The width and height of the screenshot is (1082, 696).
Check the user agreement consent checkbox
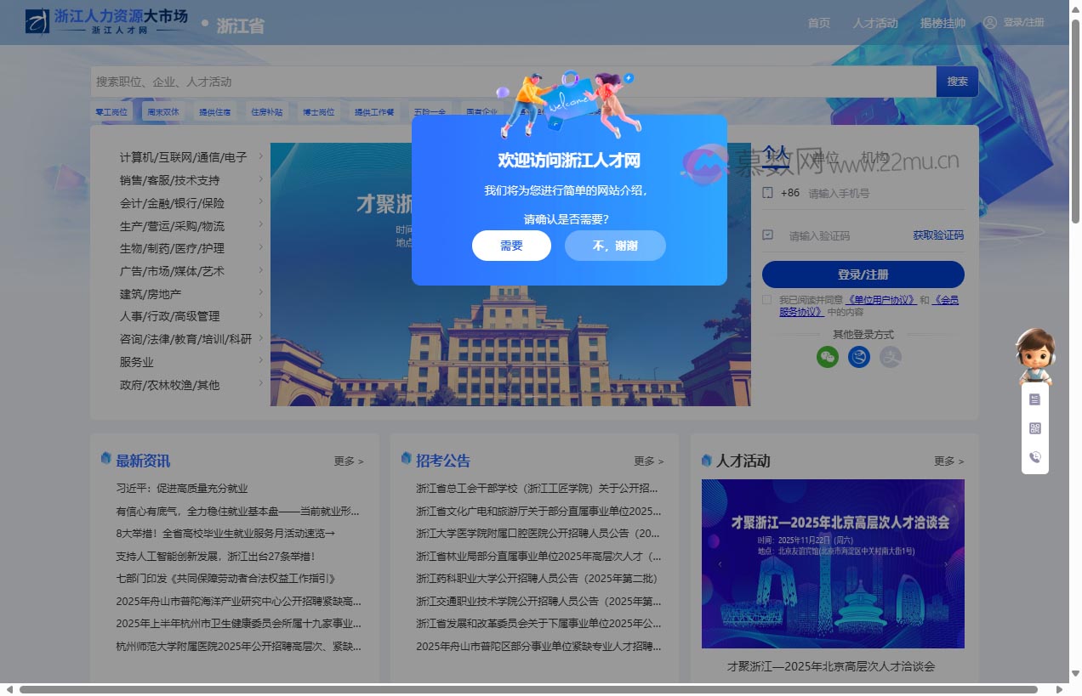766,299
